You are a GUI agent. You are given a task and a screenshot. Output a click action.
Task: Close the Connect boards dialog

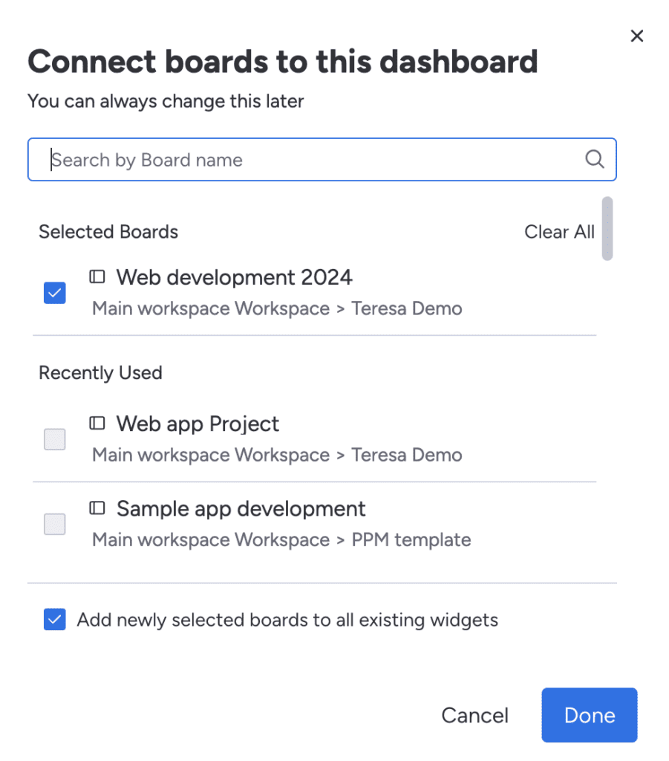(636, 36)
